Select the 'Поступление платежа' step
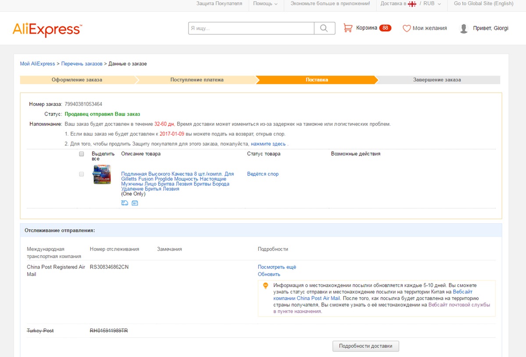The image size is (526, 357). pyautogui.click(x=197, y=80)
